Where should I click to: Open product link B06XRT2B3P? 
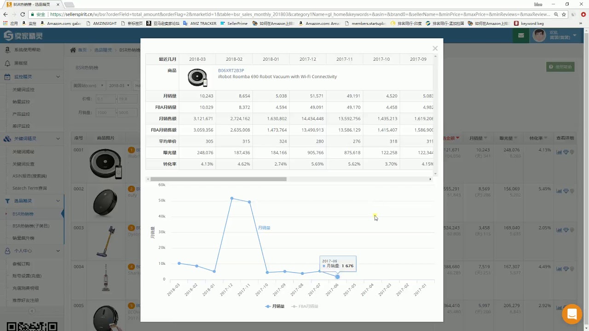pyautogui.click(x=231, y=70)
